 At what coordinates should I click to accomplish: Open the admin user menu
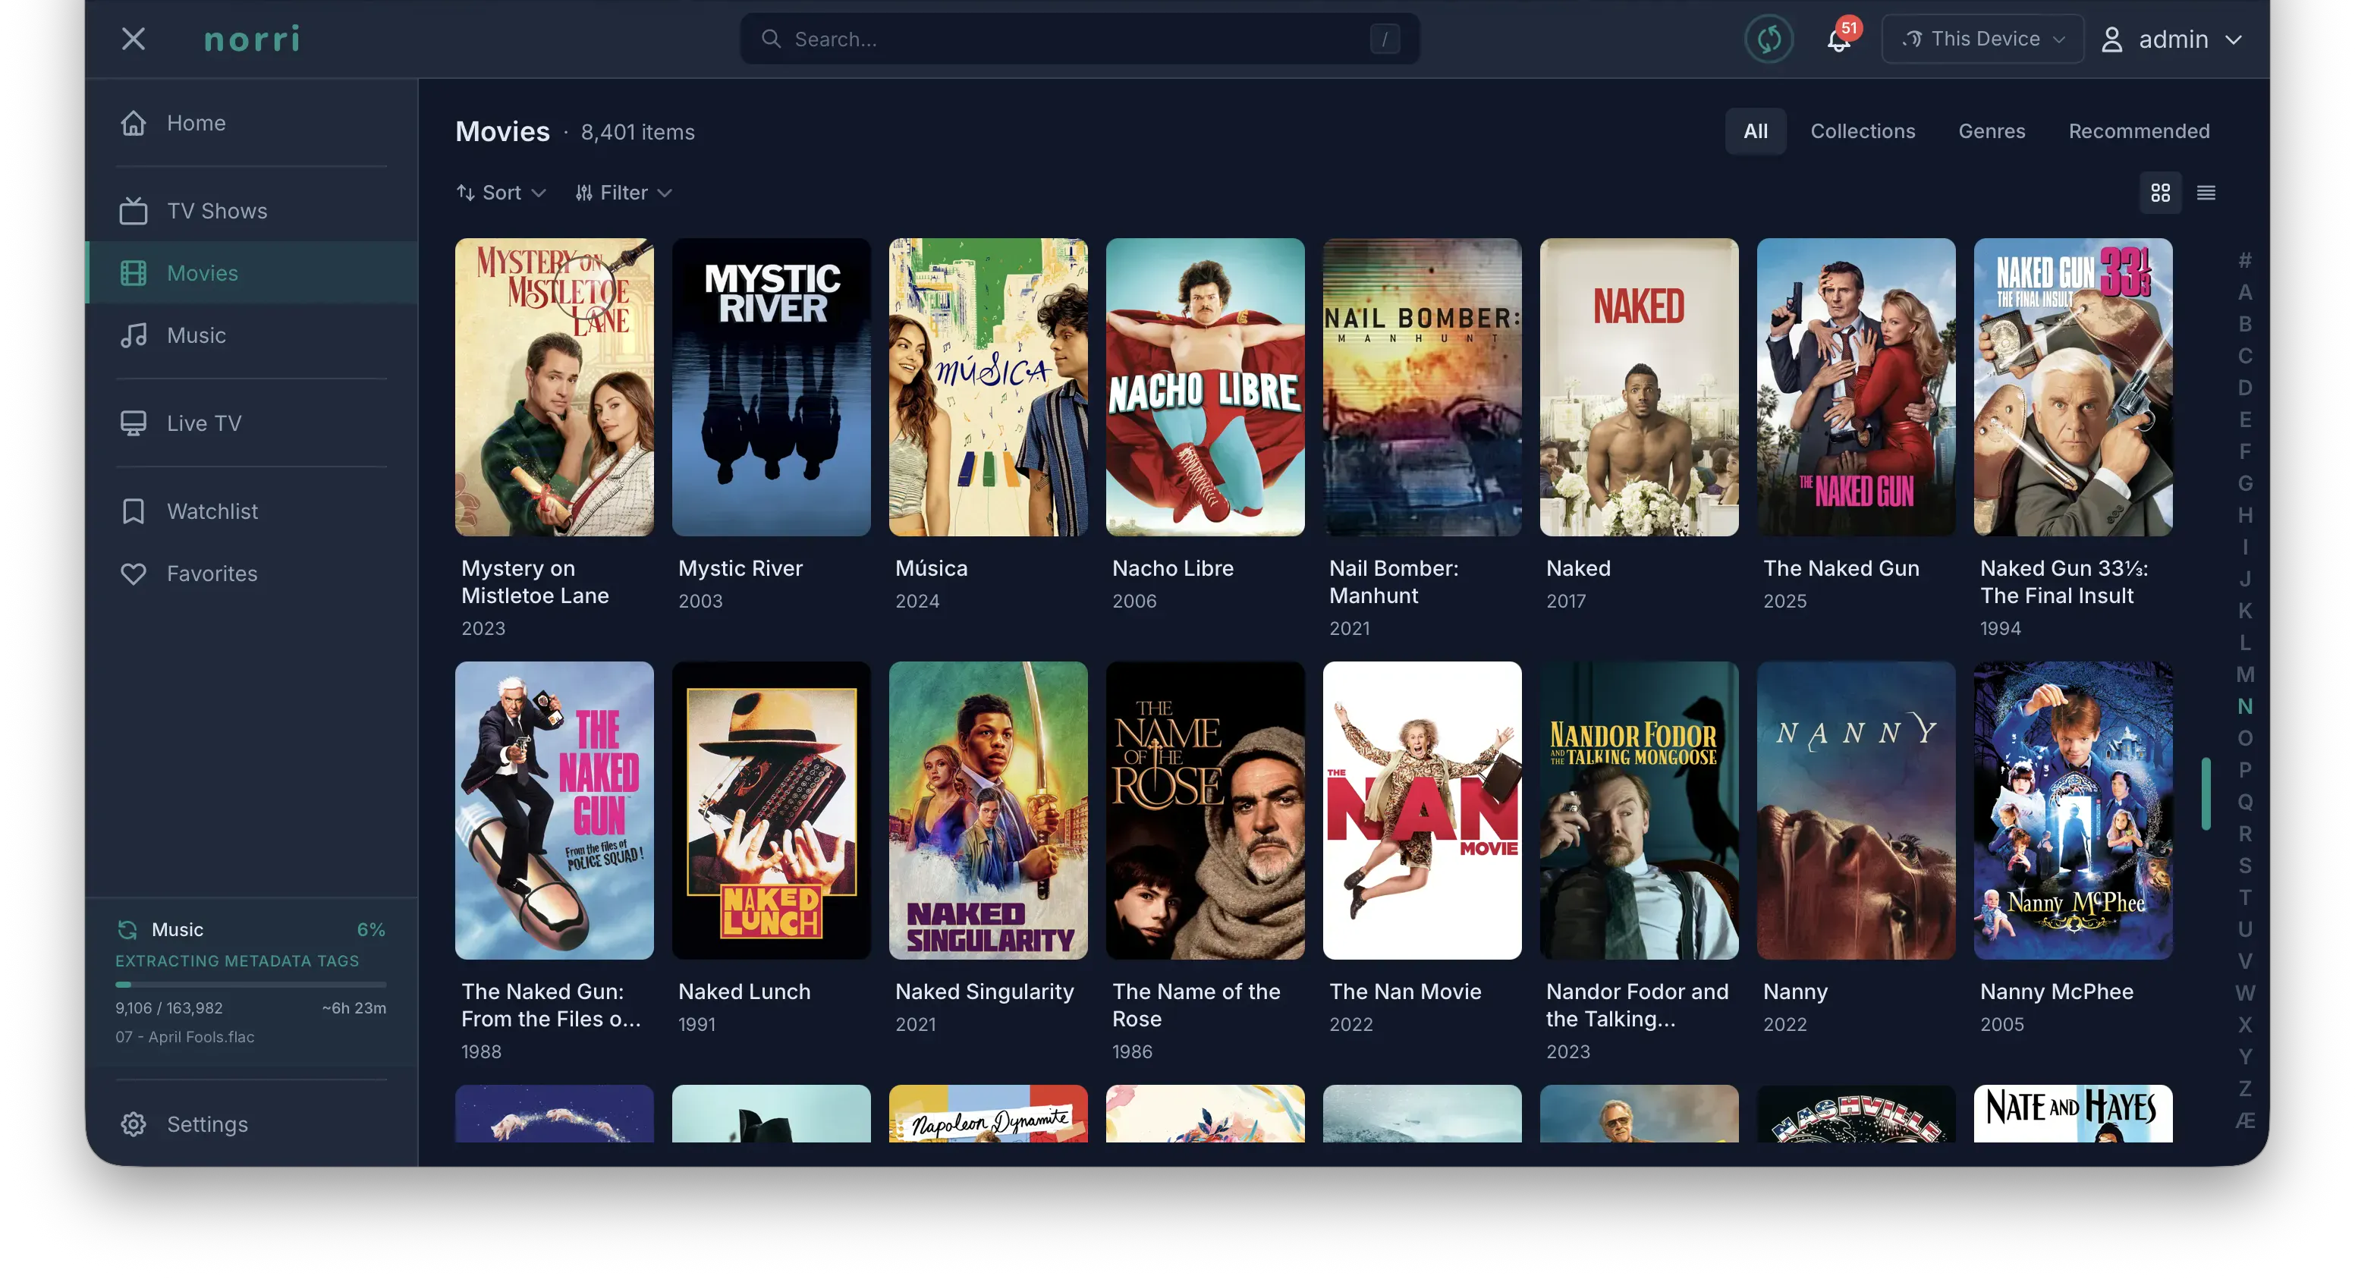pos(2171,39)
